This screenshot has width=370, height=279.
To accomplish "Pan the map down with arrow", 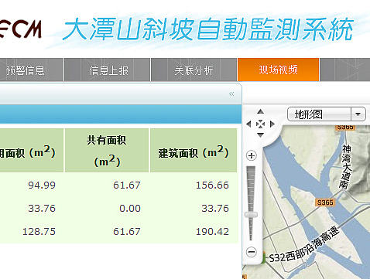I will (x=260, y=135).
